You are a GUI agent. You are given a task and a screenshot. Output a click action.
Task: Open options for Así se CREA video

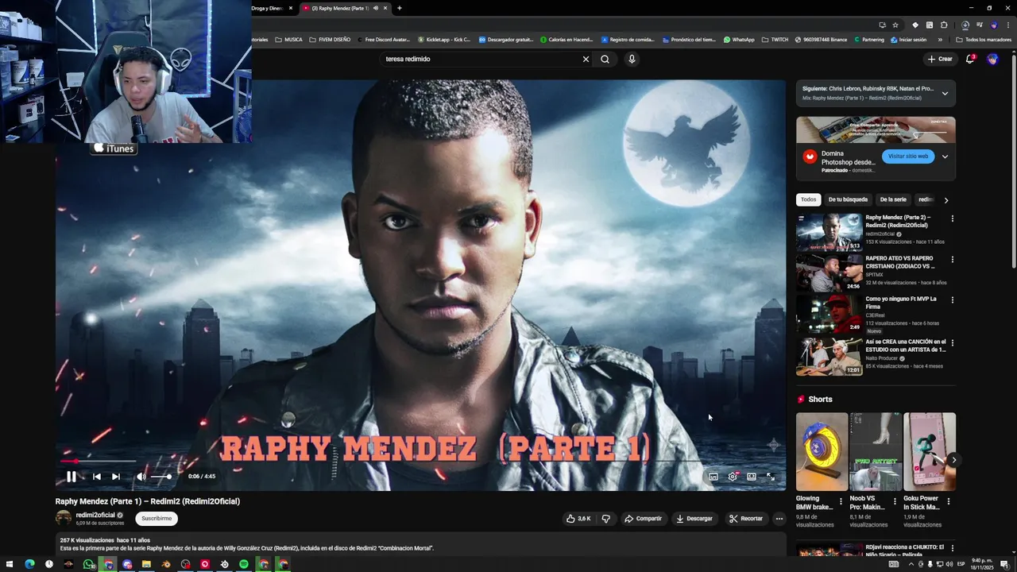click(953, 342)
